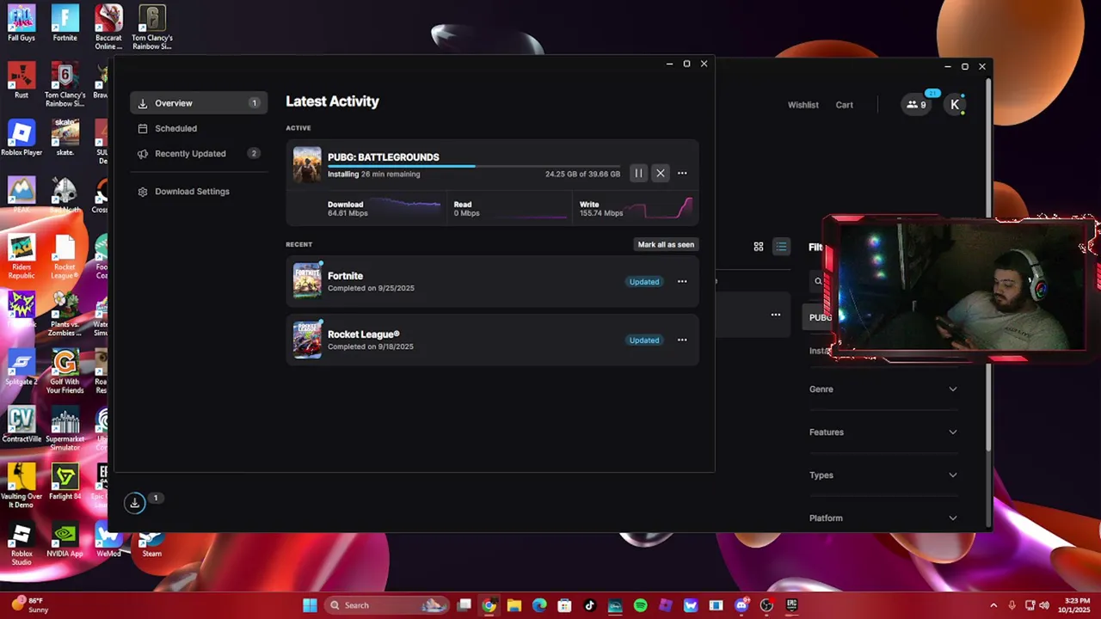Open Supermarket Simulator desktop shortcut
Viewport: 1101px width, 619px height.
(65, 429)
